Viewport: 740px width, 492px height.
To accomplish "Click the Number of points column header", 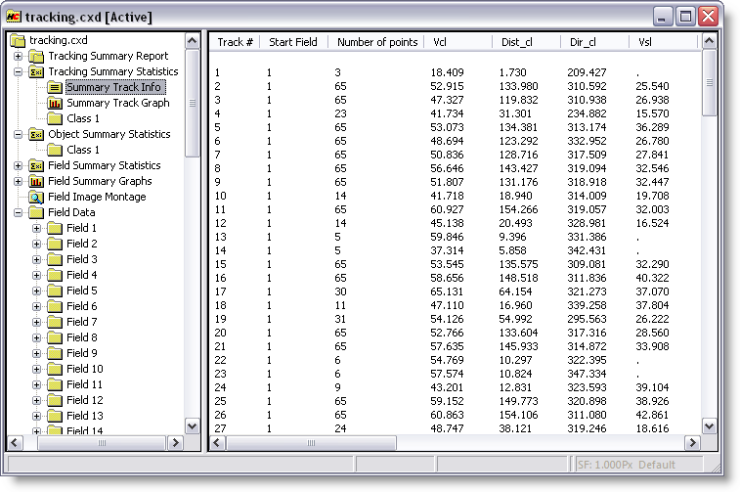I will click(x=376, y=42).
